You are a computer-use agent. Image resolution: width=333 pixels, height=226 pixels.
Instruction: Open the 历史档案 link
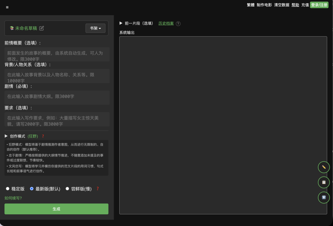pos(166,23)
